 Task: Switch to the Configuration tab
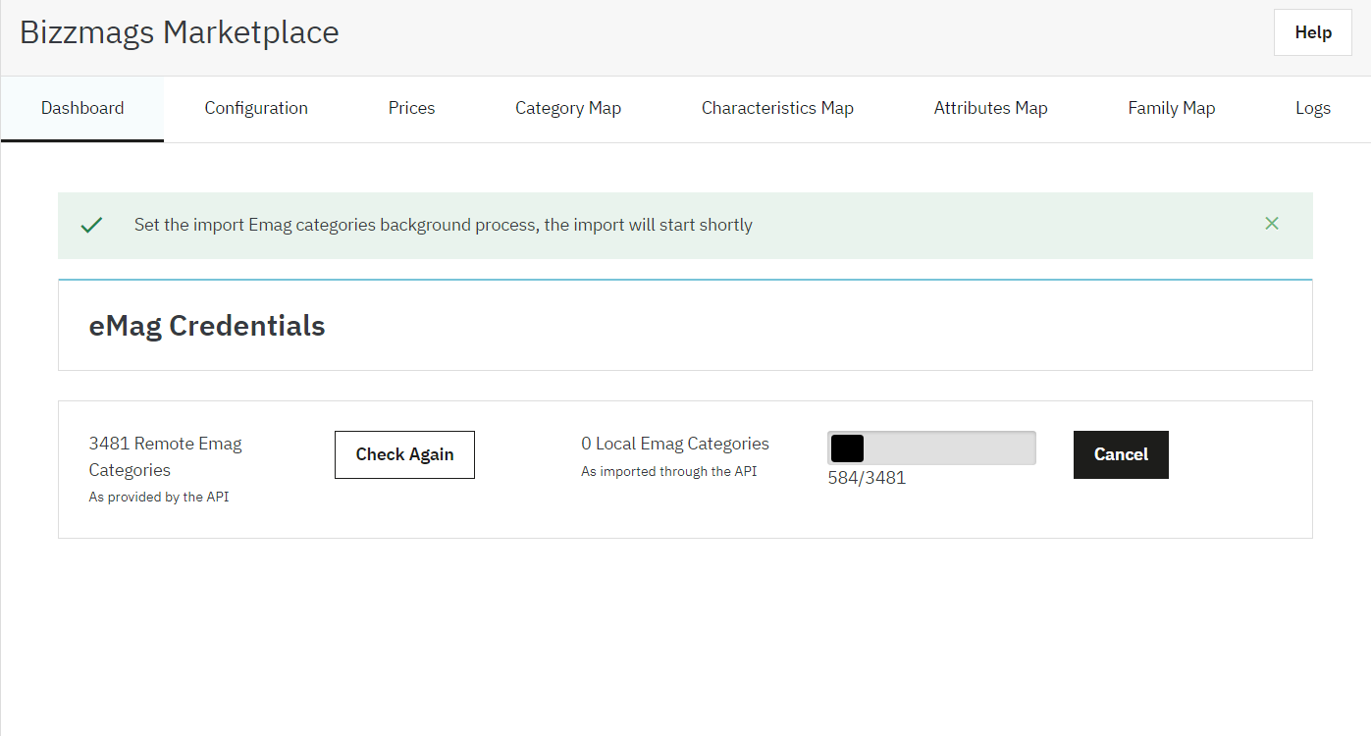256,109
